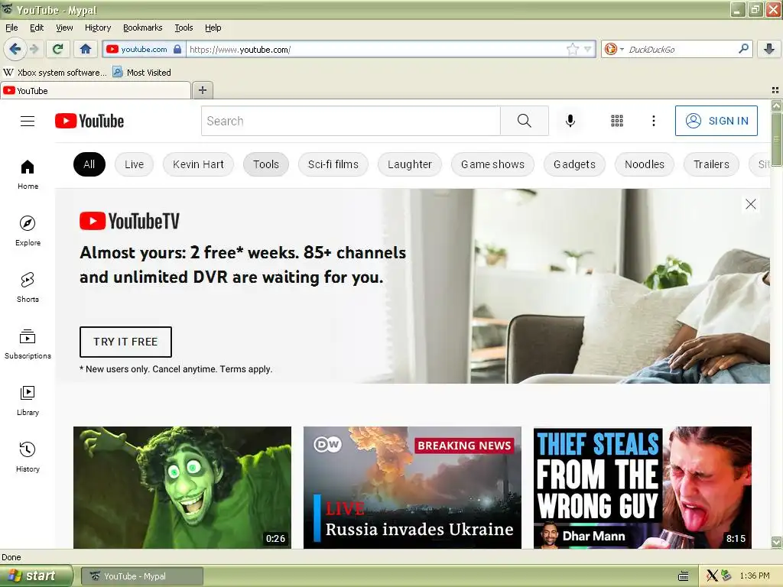Click the DuckDuckGo search magnifier icon
Screen dimensions: 783x587
(743, 49)
